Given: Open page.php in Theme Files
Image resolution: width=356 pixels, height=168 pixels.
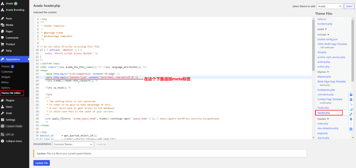Looking at the screenshot, I should pos(322,133).
